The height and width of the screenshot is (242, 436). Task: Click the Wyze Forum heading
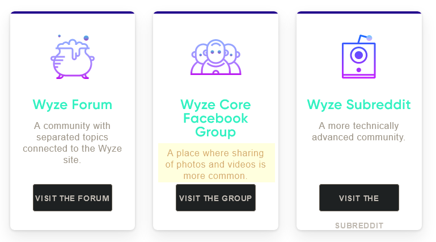point(72,105)
